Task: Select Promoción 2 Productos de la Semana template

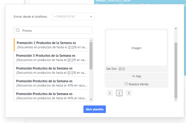Action: click(52, 45)
